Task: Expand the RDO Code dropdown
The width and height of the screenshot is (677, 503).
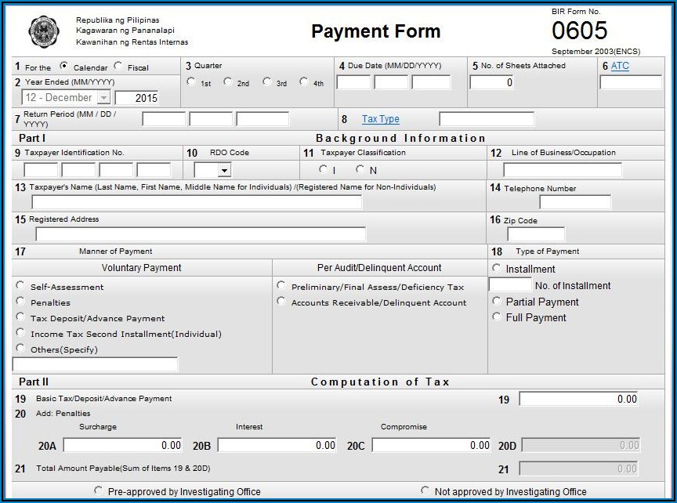Action: point(224,170)
